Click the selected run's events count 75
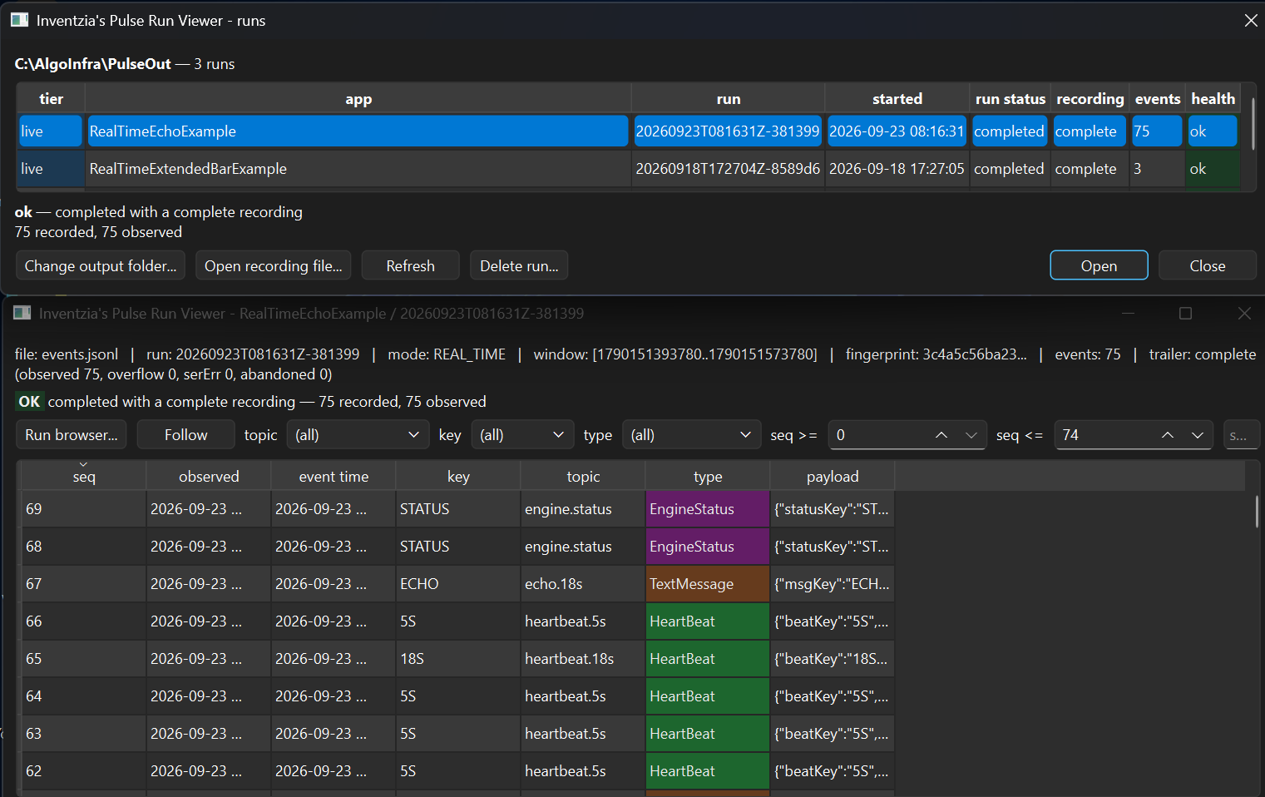The image size is (1265, 797). (x=1157, y=131)
